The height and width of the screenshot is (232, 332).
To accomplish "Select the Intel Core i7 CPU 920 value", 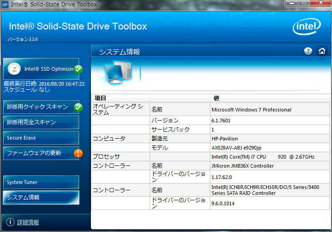I will (270, 157).
